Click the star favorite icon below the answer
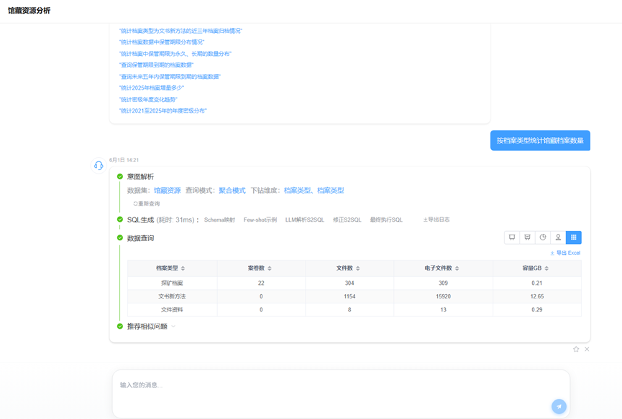 tap(576, 349)
